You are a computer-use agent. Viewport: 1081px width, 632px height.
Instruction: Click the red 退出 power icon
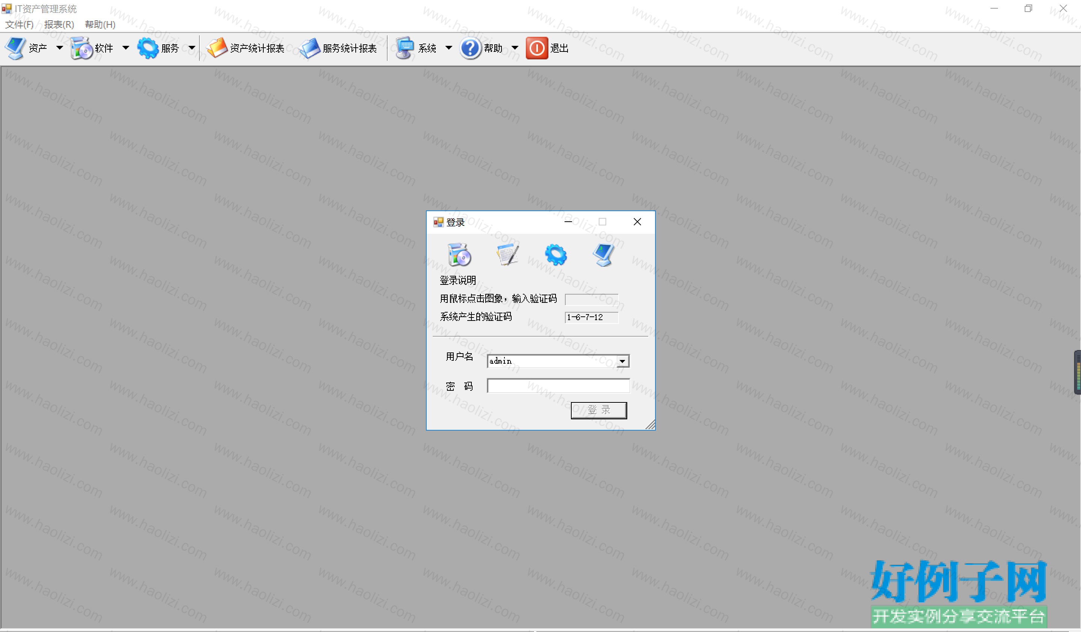pyautogui.click(x=537, y=48)
